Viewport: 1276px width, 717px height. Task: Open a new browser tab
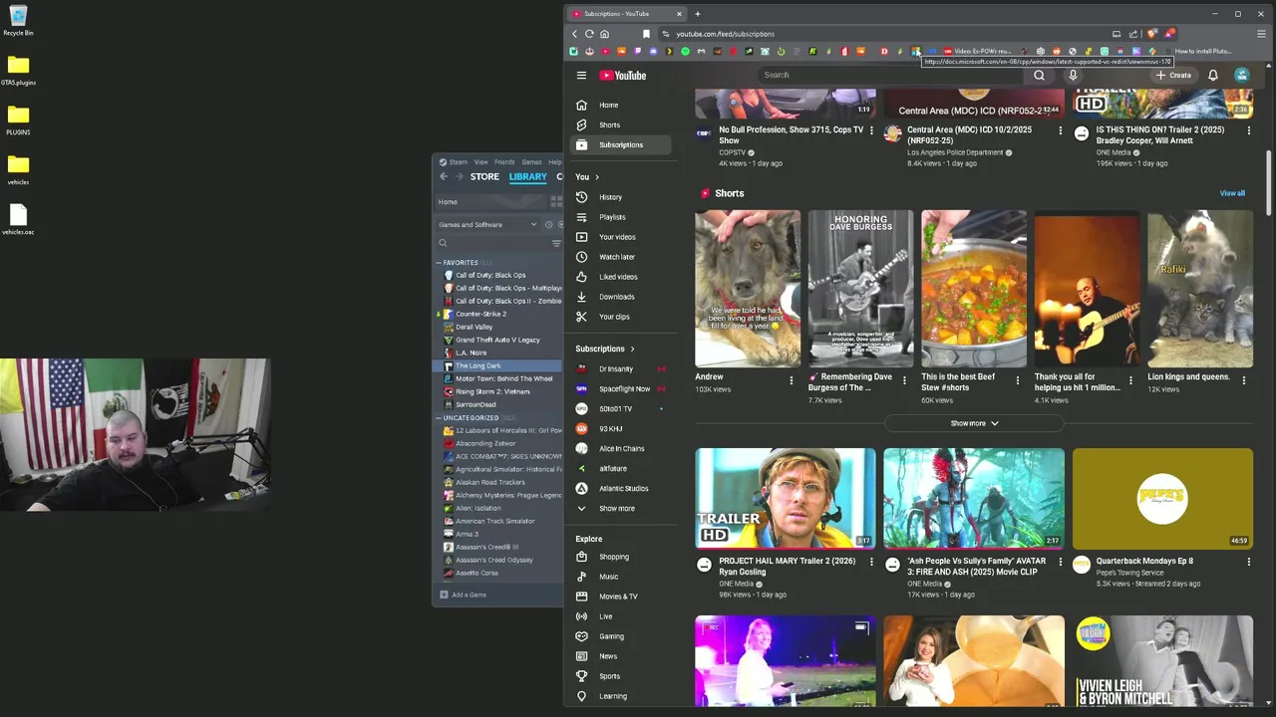point(698,14)
